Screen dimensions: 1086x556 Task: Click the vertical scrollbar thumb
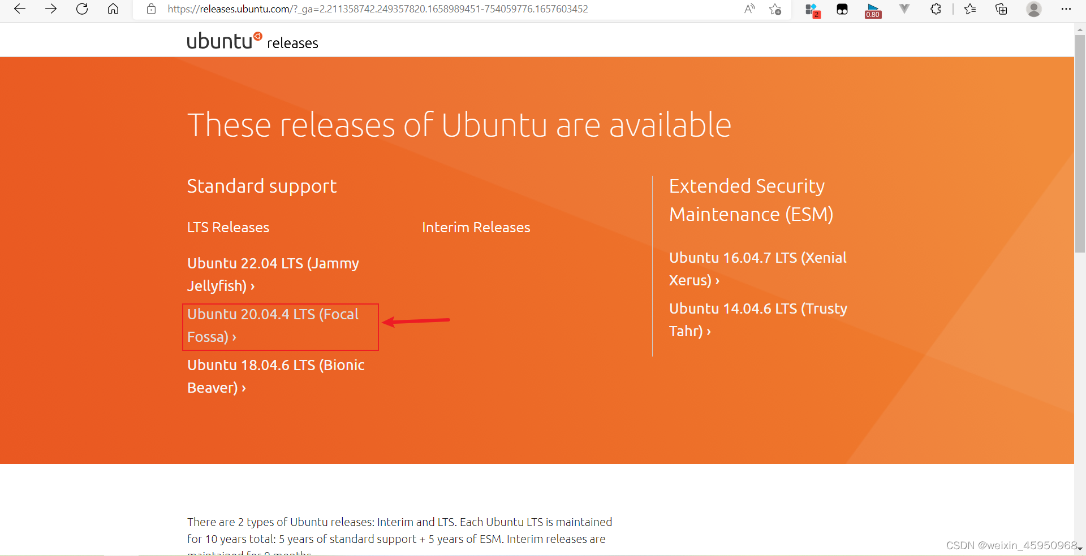1080,144
